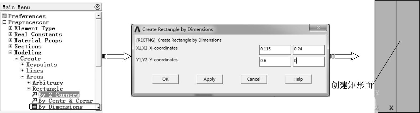Collapse the Main Menu panel with chevron
This screenshot has height=113, width=420.
[97, 7]
